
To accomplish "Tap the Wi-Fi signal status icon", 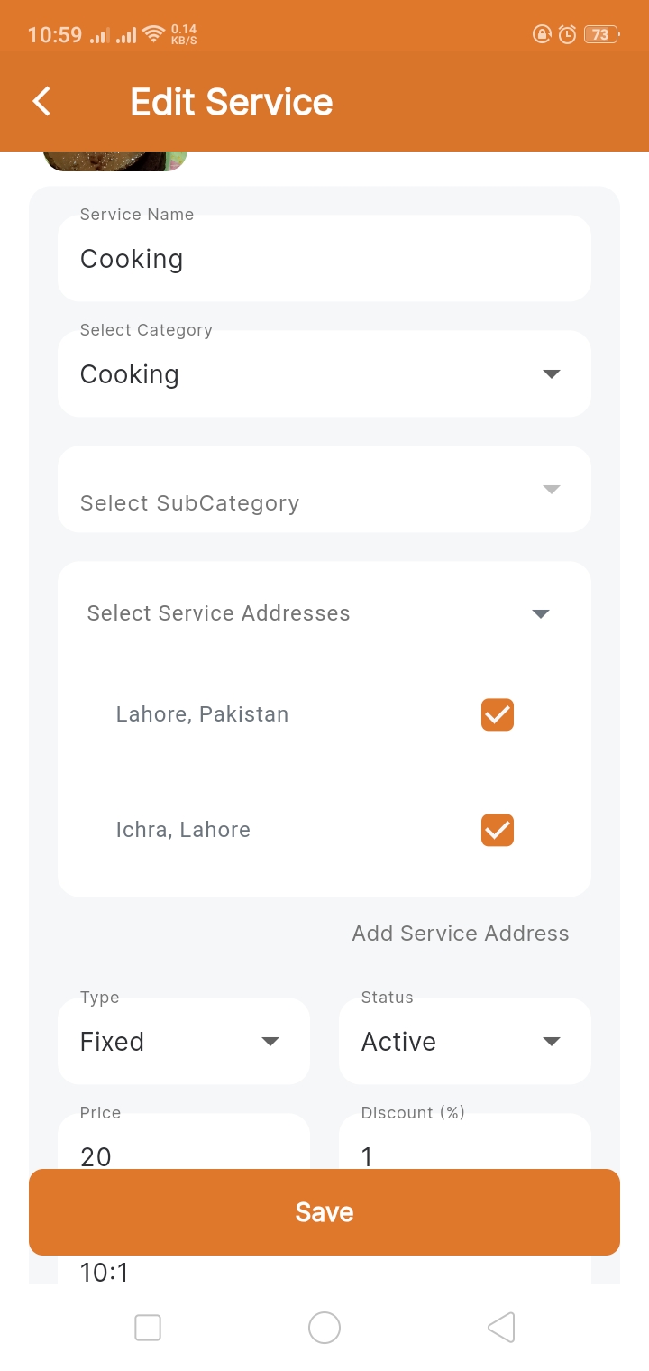I will point(154,35).
